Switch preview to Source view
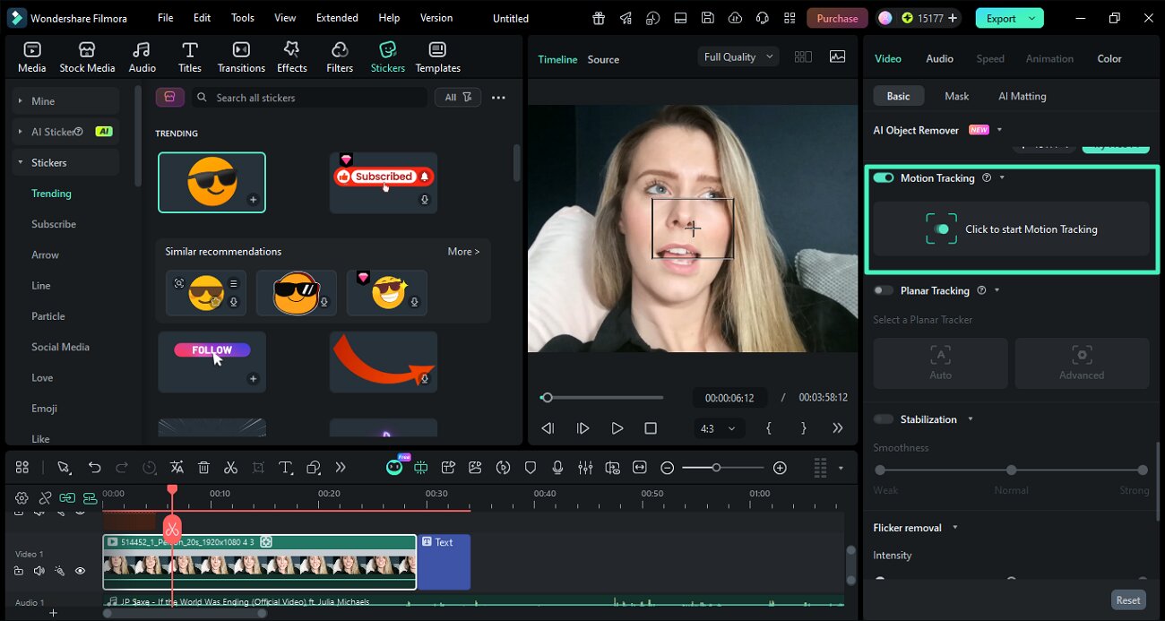 pos(603,59)
